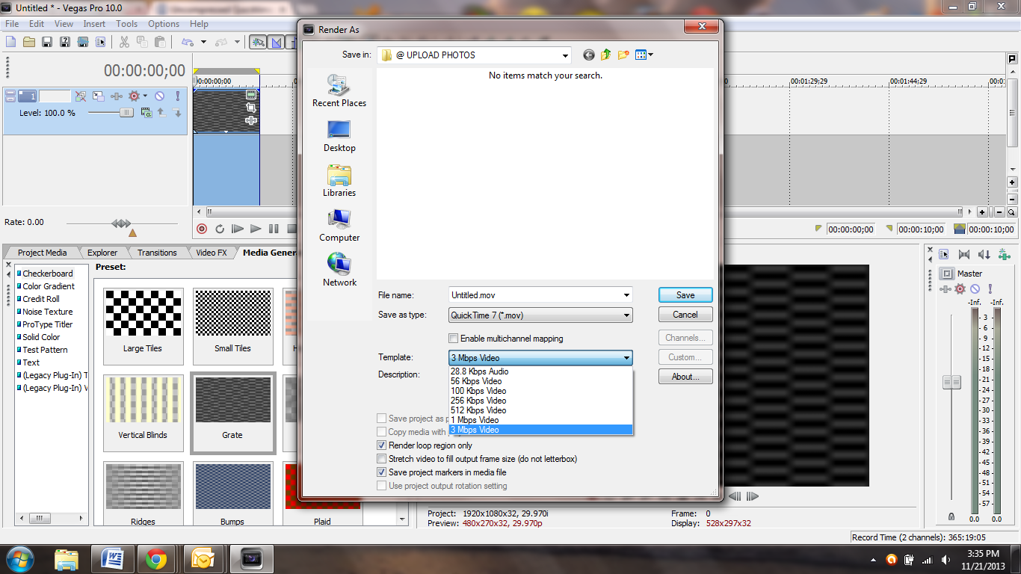Toggle Render loop region only checkbox
The width and height of the screenshot is (1021, 574).
click(x=382, y=445)
